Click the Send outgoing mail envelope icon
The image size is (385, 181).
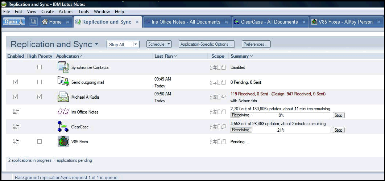[63, 82]
